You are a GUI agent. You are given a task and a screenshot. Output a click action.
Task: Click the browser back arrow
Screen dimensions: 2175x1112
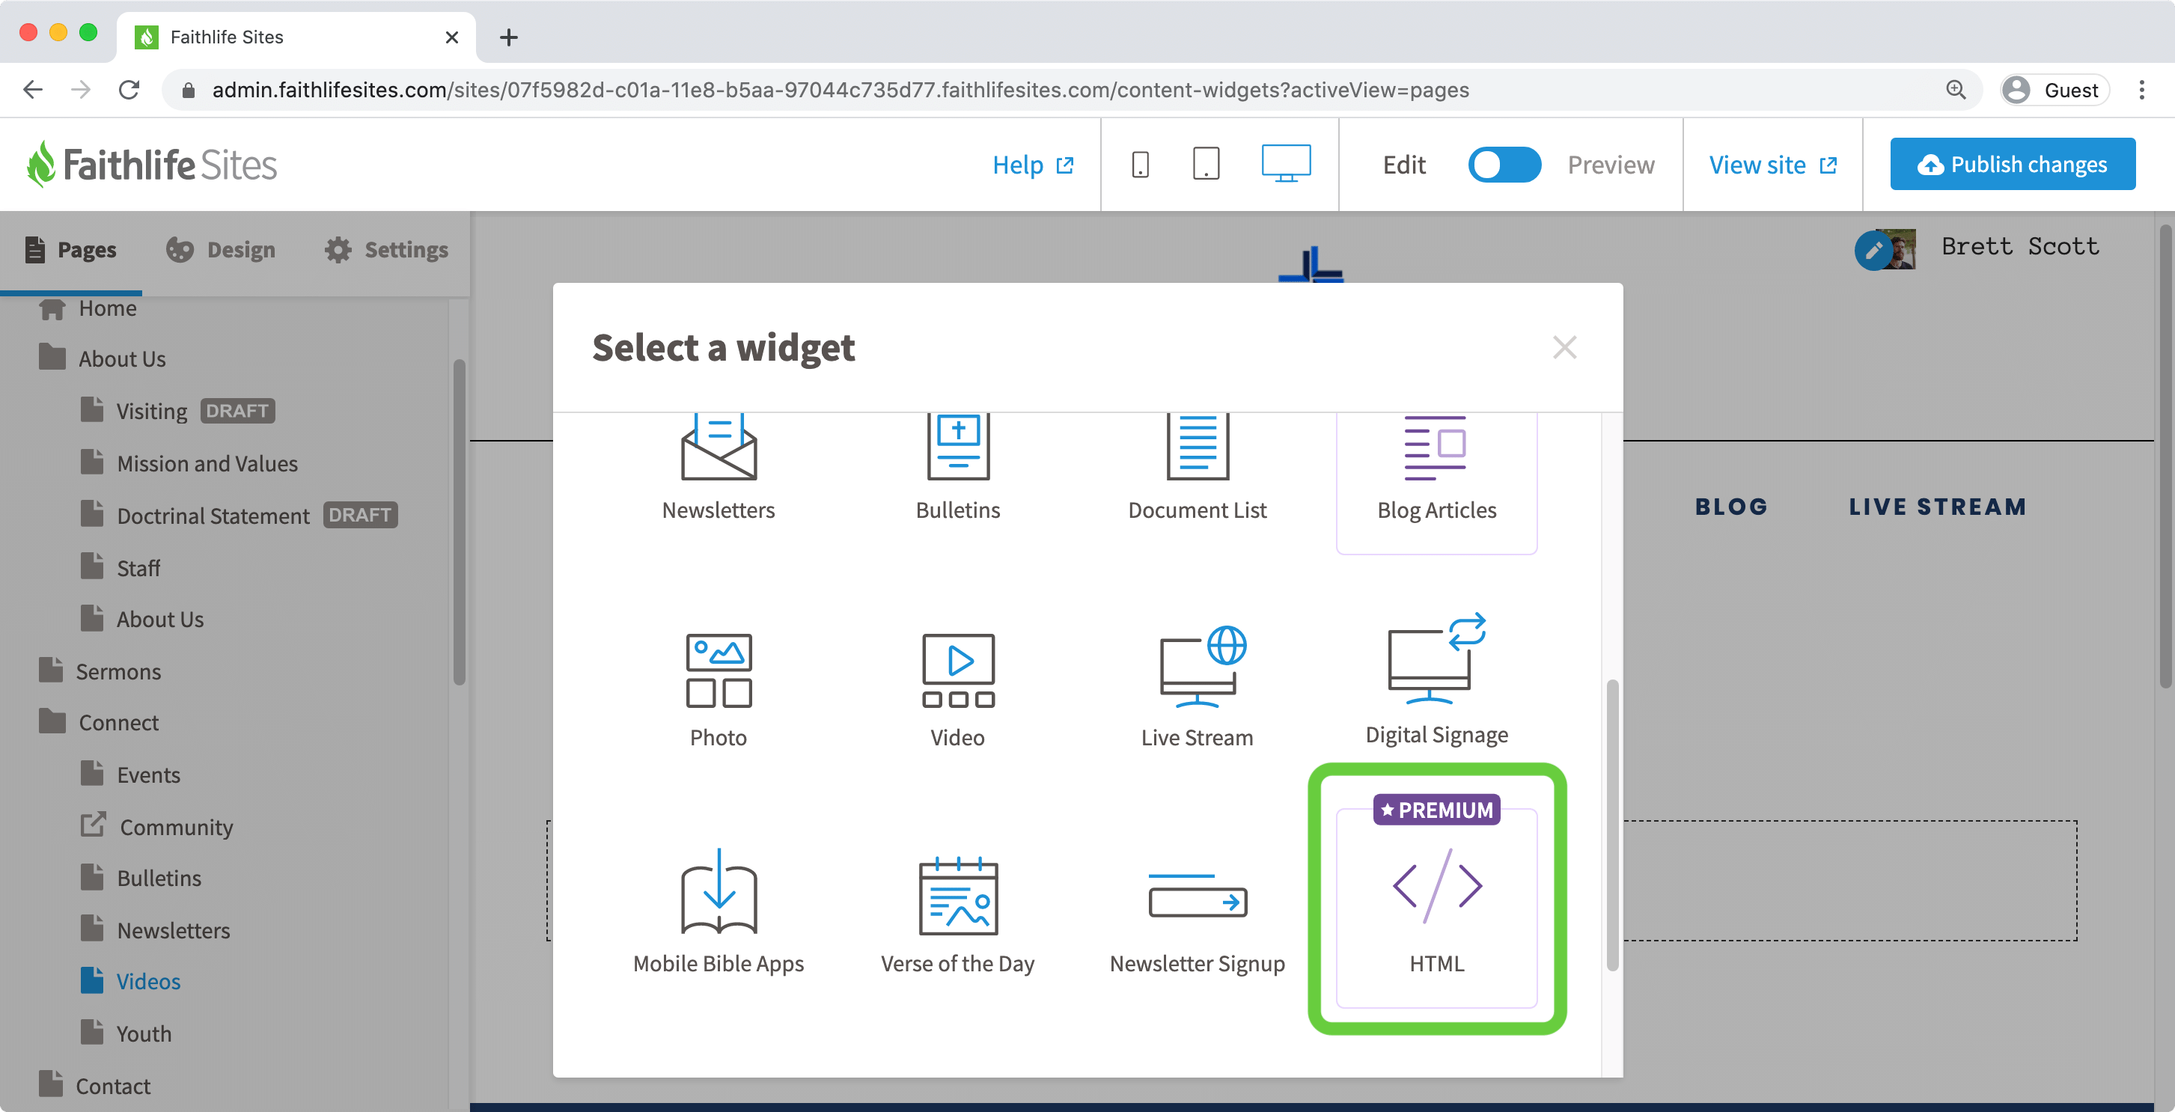(33, 90)
